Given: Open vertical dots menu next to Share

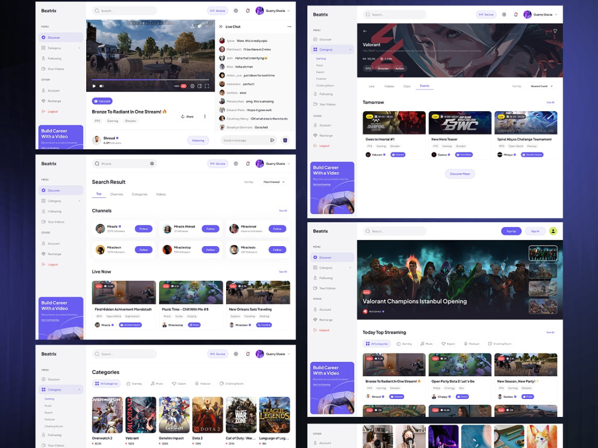Looking at the screenshot, I should pos(205,116).
